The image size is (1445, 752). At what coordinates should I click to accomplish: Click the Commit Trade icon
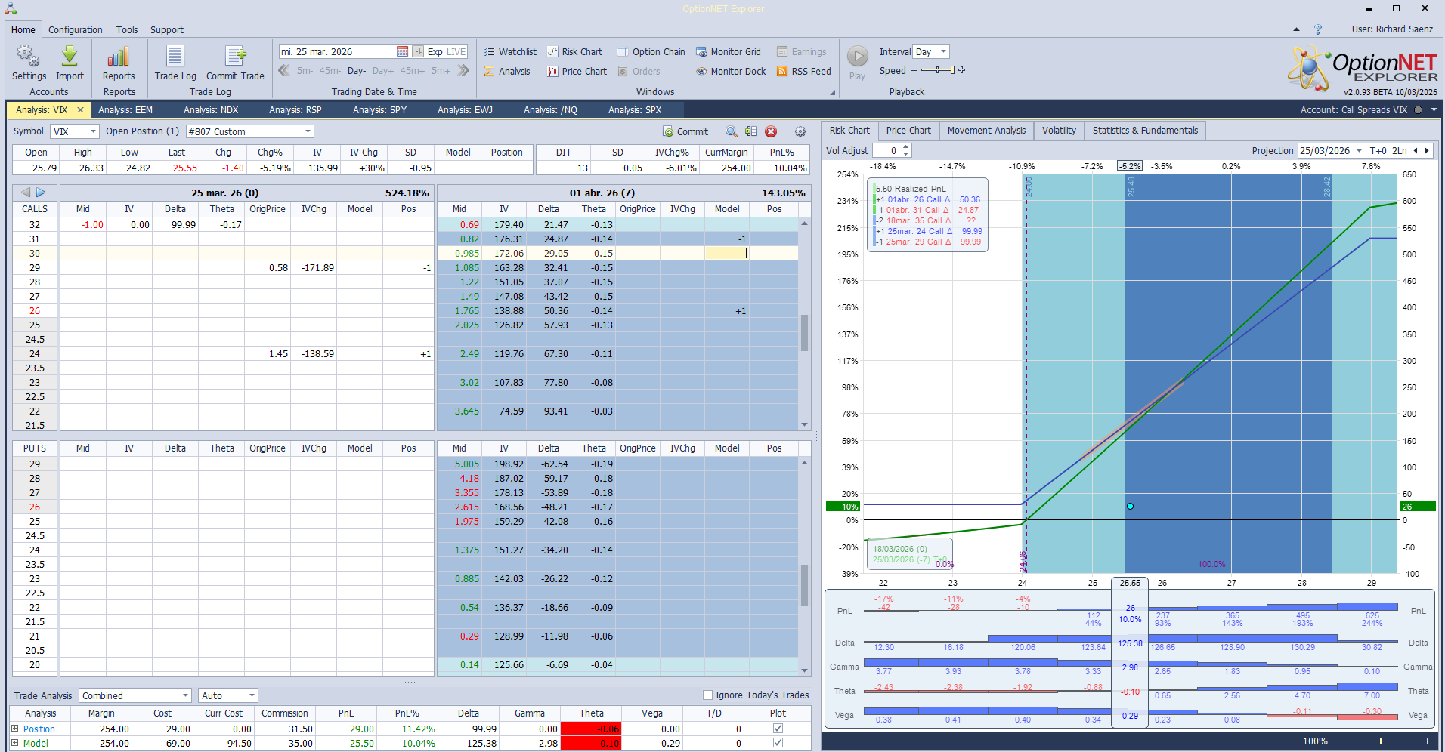pyautogui.click(x=235, y=60)
